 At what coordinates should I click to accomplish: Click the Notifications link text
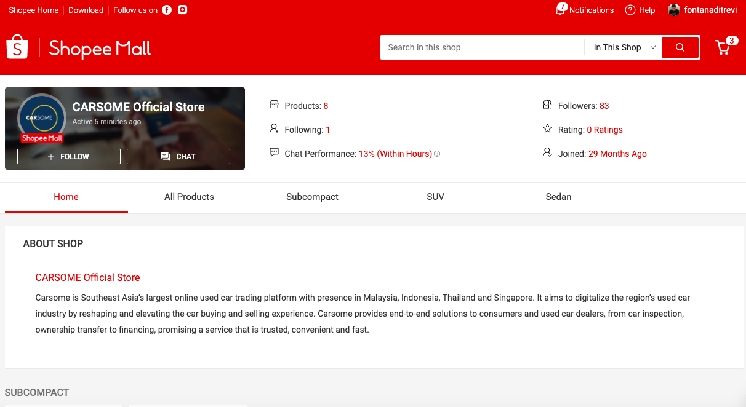[x=592, y=10]
